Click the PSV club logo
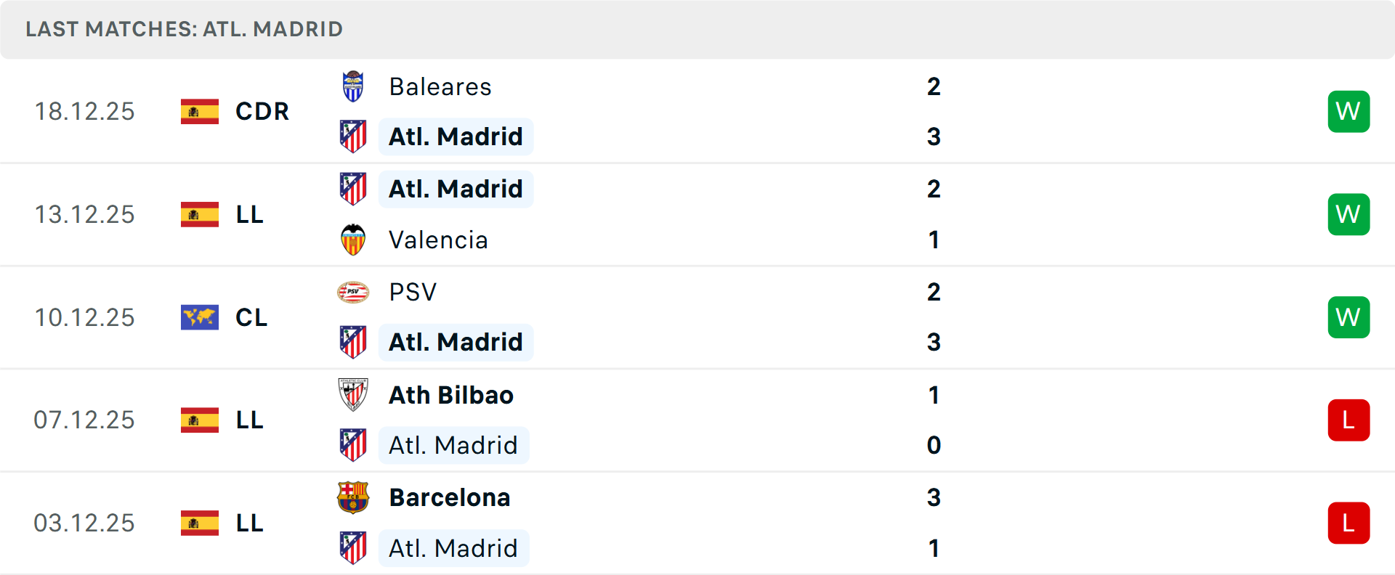 point(353,292)
